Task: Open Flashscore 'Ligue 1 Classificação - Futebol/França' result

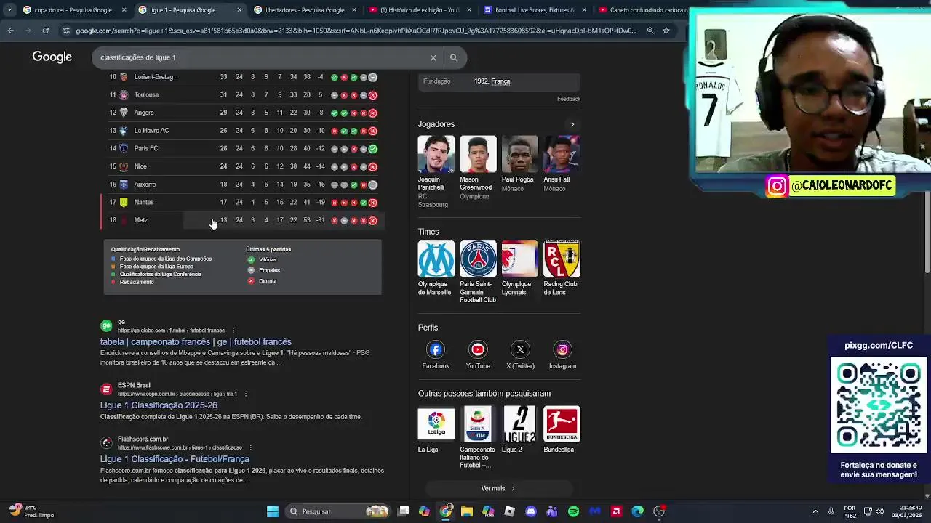Action: pyautogui.click(x=175, y=459)
